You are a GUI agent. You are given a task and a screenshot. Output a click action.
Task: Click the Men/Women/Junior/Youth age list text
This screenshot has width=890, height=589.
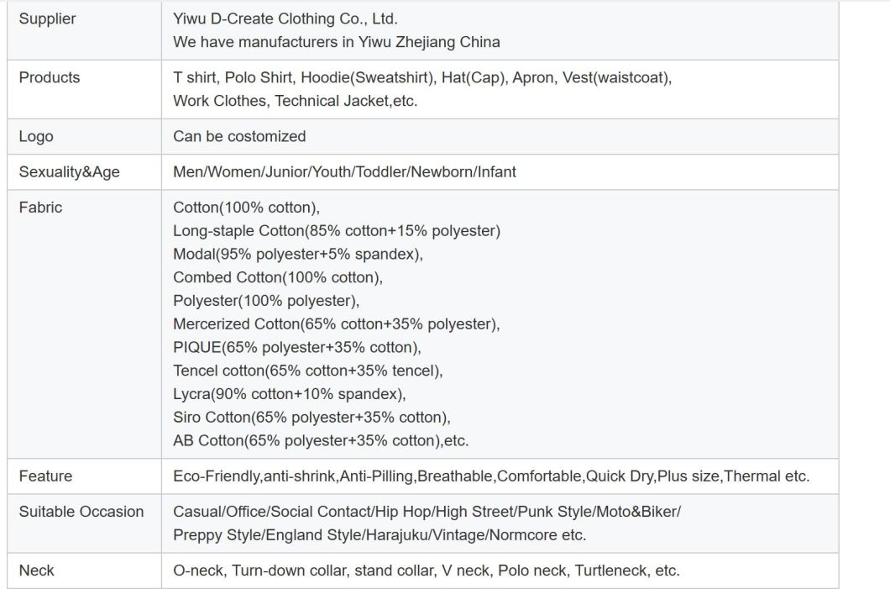coord(344,172)
